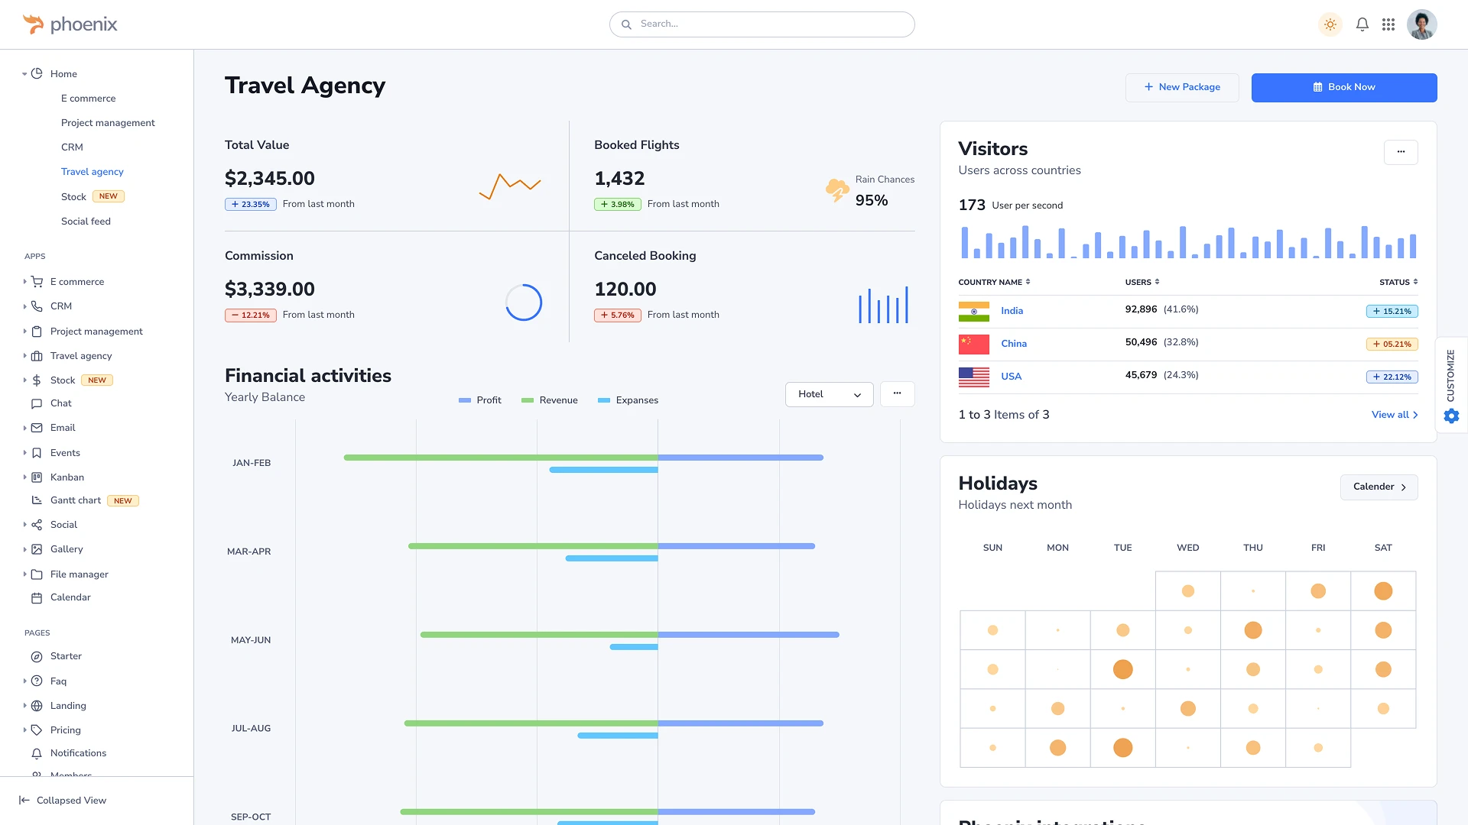Screen dimensions: 1468x825
Task: Expand the Project management apps arrow
Action: pyautogui.click(x=24, y=332)
